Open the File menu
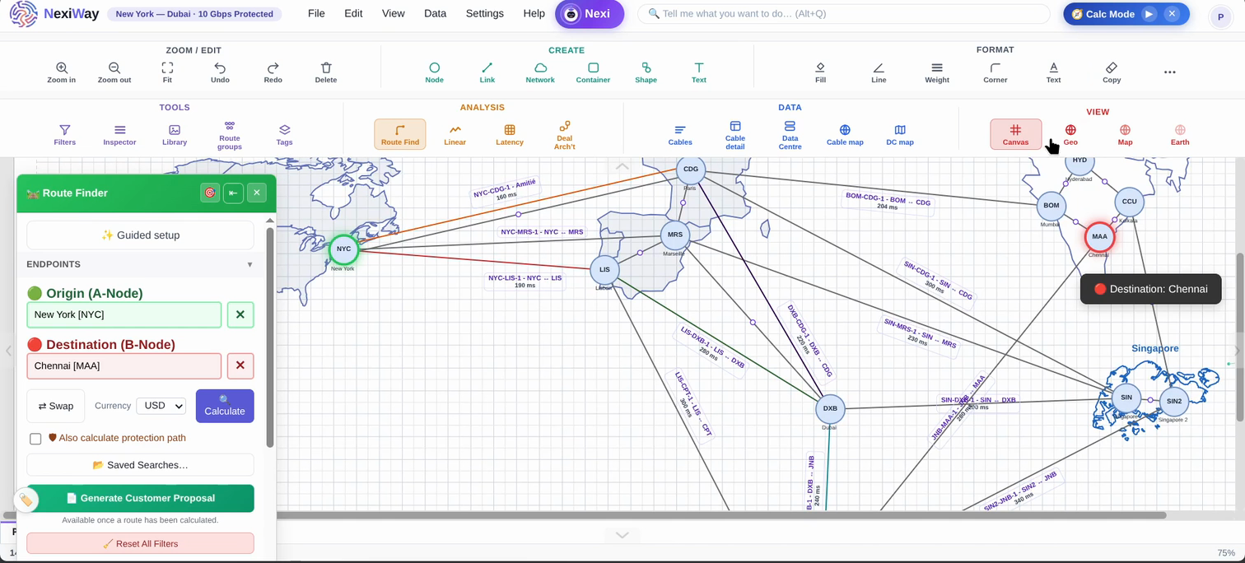1245x563 pixels. (x=316, y=14)
